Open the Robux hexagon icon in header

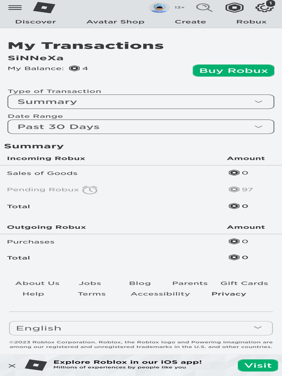(x=235, y=7)
